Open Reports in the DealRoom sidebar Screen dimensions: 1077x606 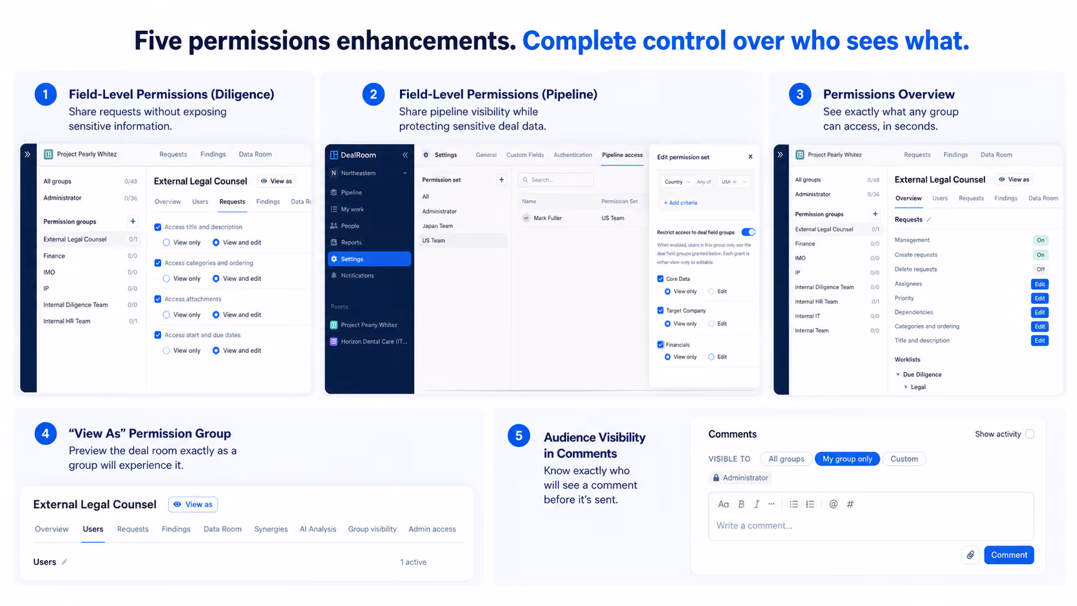(369, 243)
